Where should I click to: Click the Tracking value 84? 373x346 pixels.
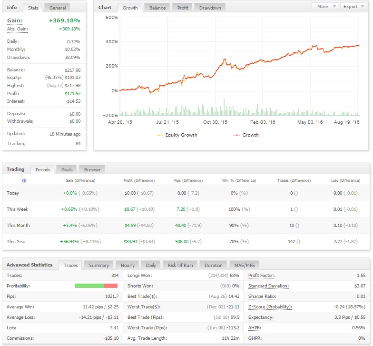78,144
